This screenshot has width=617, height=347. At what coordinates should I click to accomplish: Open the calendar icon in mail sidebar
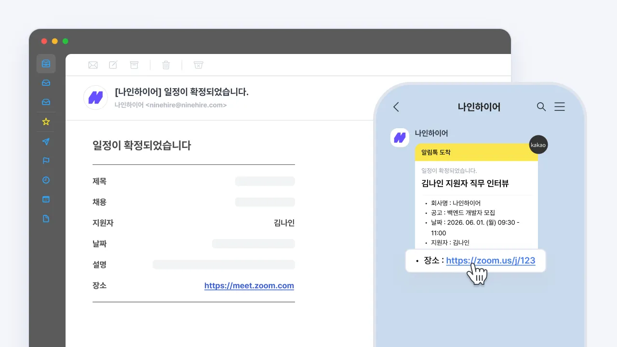click(x=46, y=199)
